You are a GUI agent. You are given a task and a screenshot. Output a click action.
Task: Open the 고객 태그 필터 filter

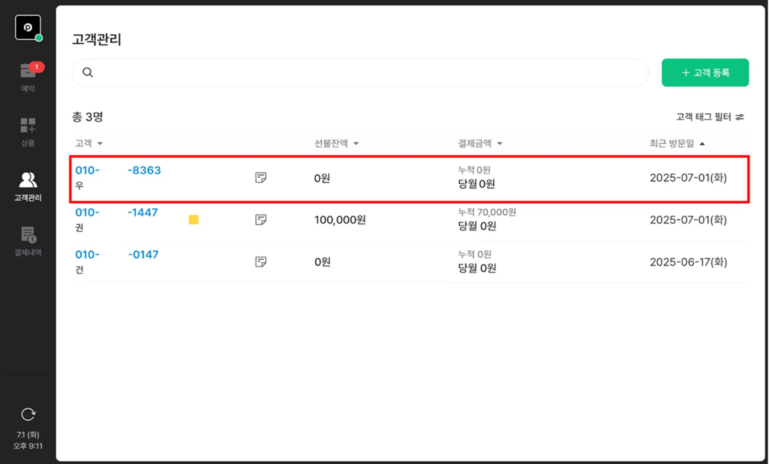tap(710, 117)
